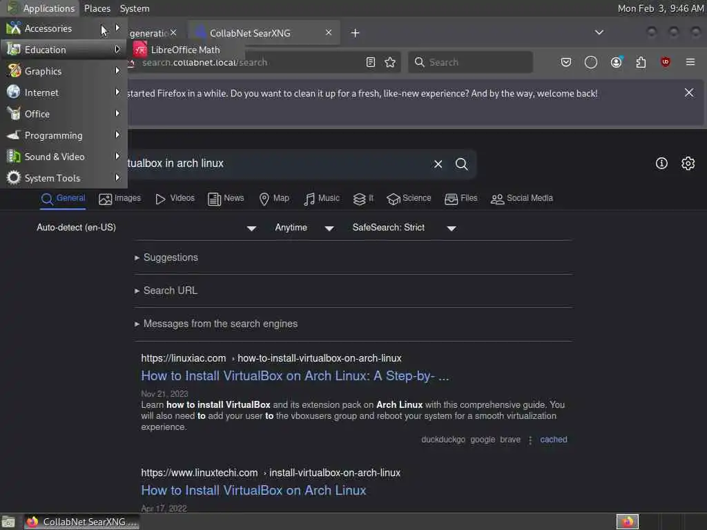Viewport: 707px width, 530px height.
Task: Open the linuxtechi.com result URL
Action: coord(271,473)
